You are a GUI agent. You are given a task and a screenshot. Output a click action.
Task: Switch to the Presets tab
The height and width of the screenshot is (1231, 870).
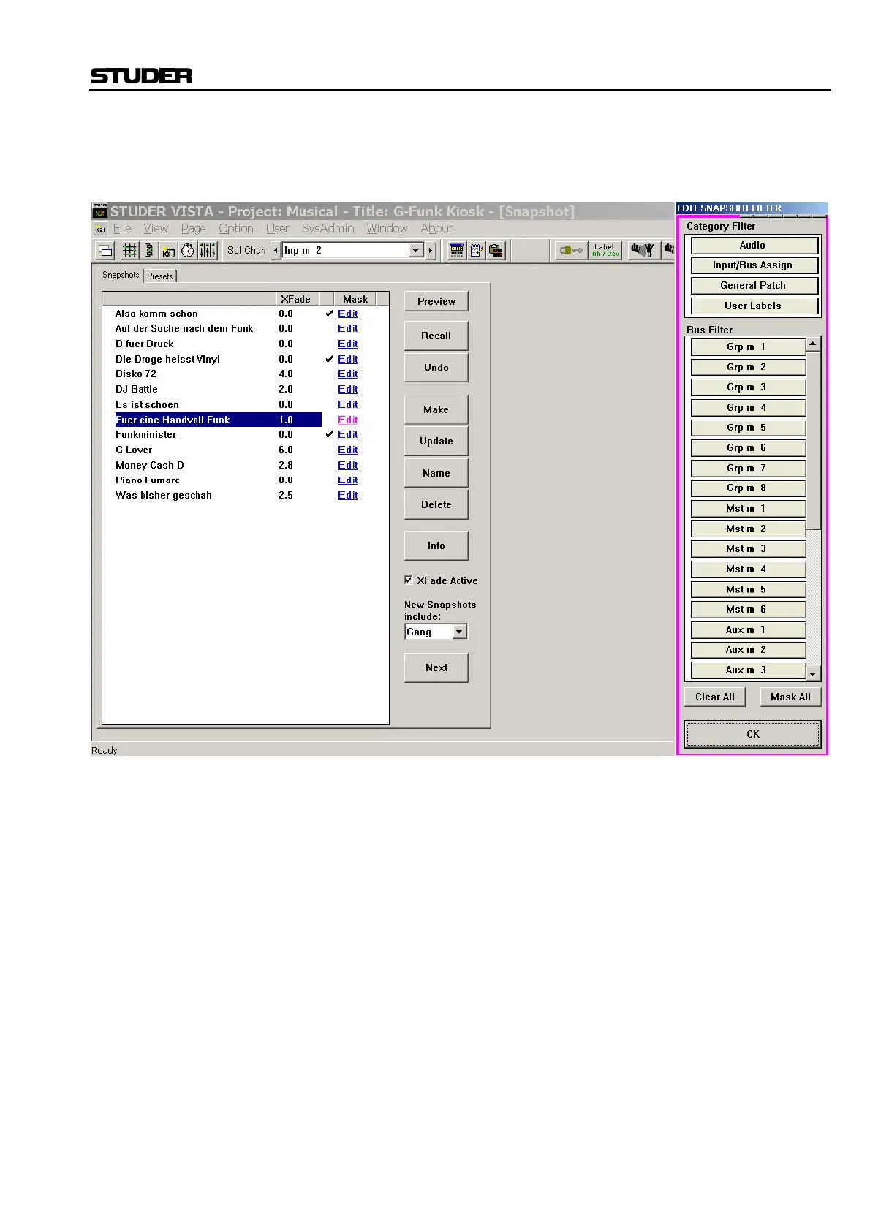(x=160, y=276)
